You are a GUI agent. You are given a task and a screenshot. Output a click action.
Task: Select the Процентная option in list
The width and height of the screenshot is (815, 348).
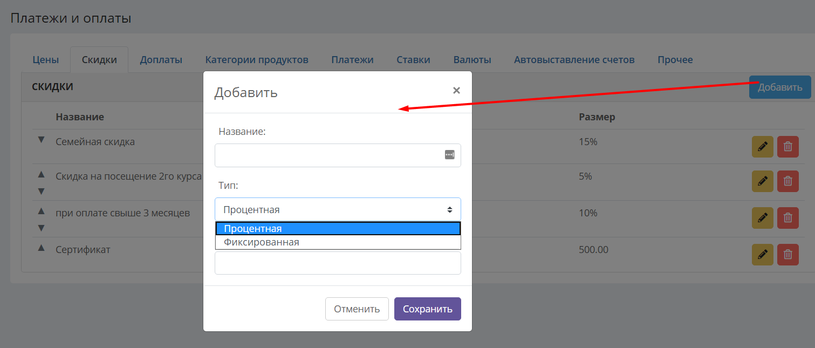click(x=338, y=229)
